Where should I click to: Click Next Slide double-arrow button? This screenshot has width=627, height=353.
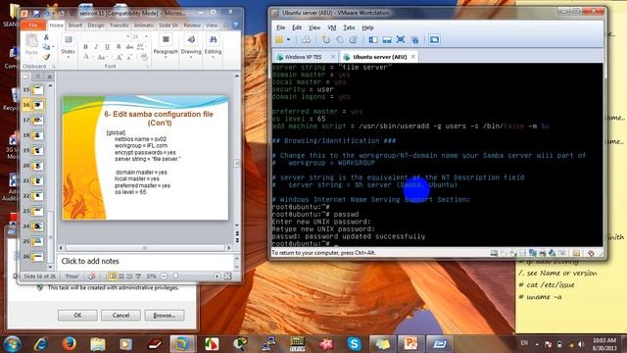(237, 240)
